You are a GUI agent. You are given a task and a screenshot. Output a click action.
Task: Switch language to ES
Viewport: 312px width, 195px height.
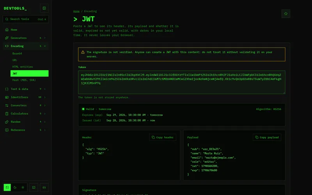point(44,188)
